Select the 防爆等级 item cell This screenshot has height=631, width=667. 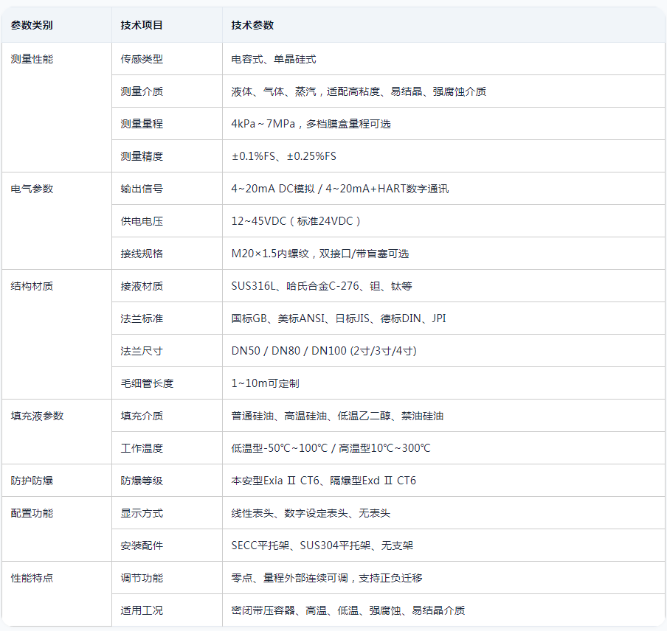click(x=167, y=481)
